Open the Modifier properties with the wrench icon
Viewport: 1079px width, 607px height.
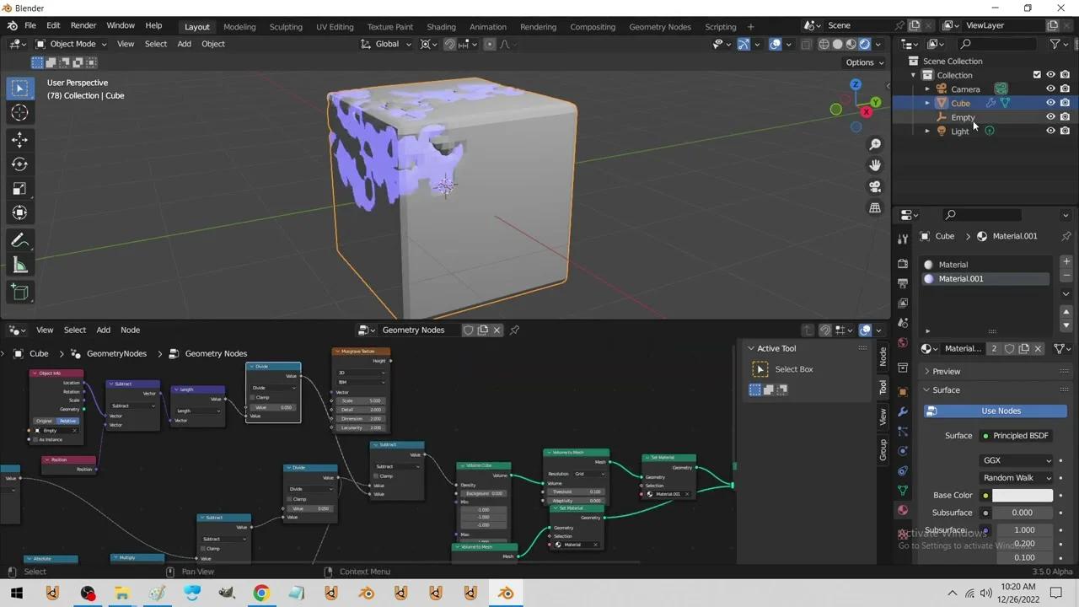tap(903, 411)
